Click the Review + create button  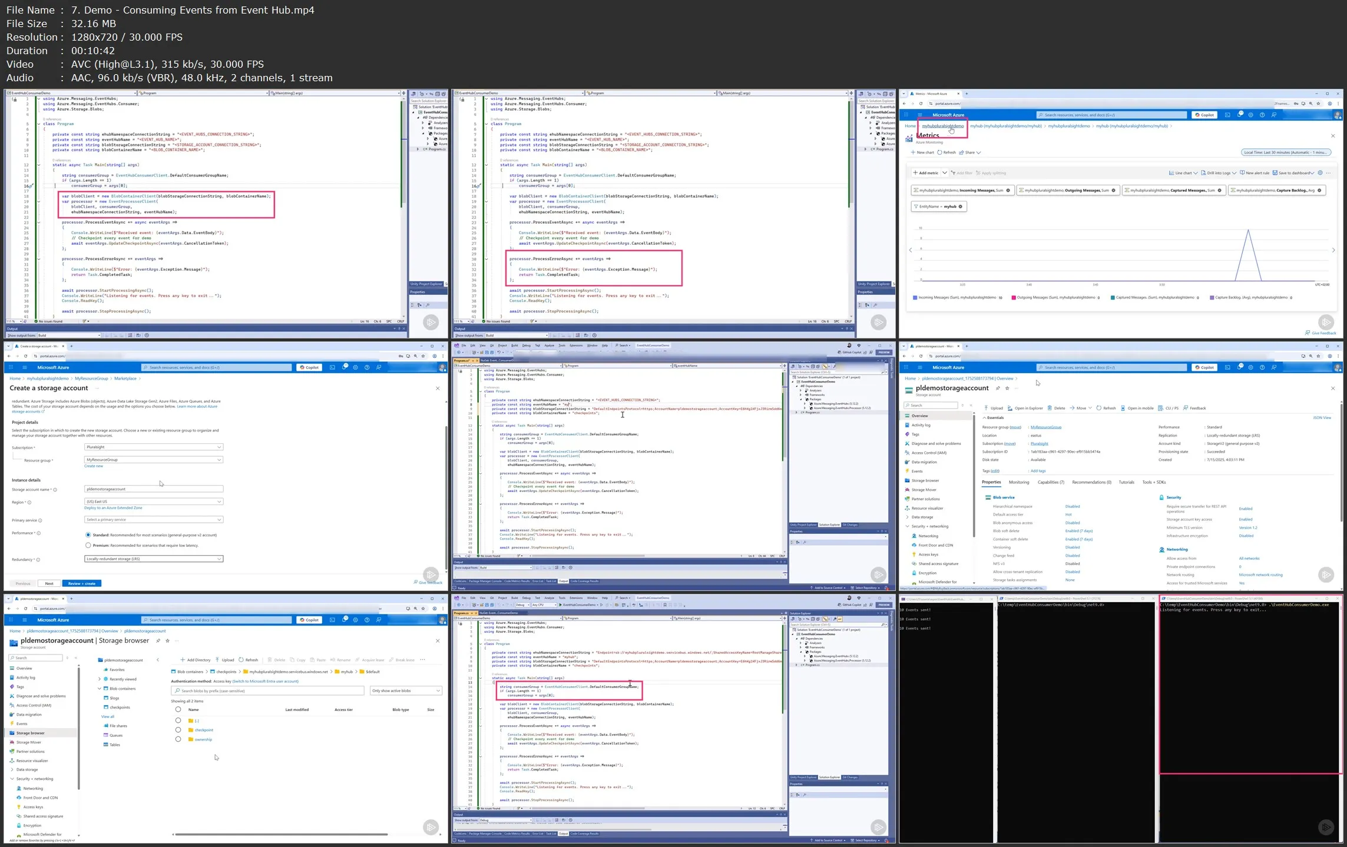pos(81,583)
